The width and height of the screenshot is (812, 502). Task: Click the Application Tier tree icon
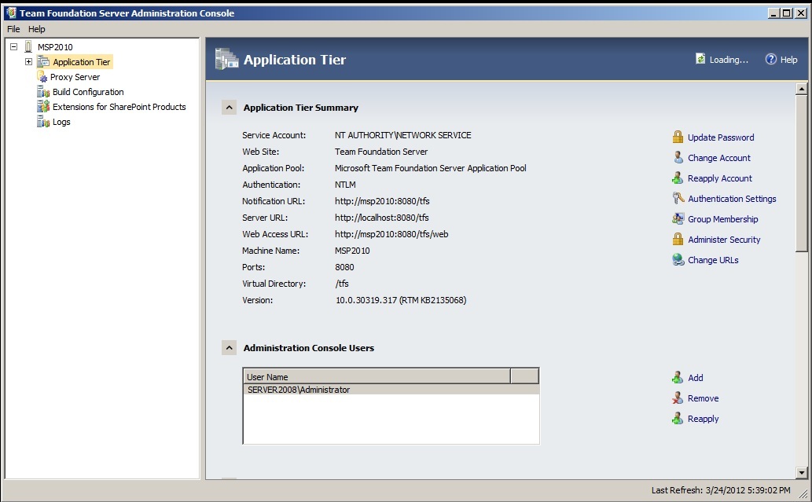[43, 61]
